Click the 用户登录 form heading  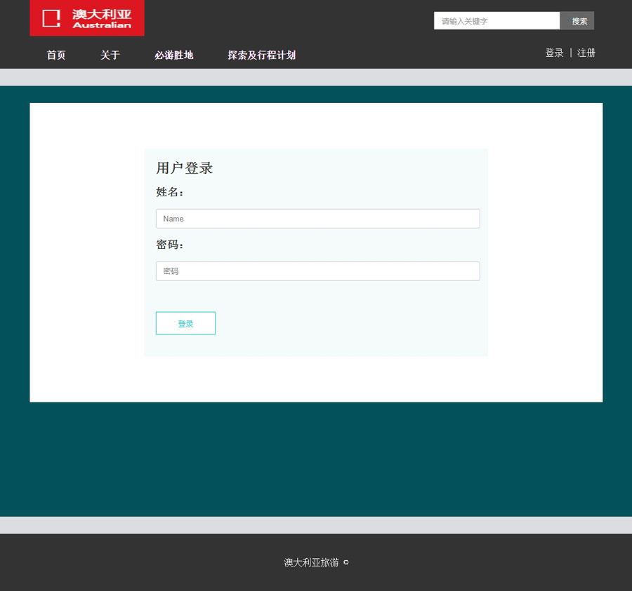(x=184, y=168)
